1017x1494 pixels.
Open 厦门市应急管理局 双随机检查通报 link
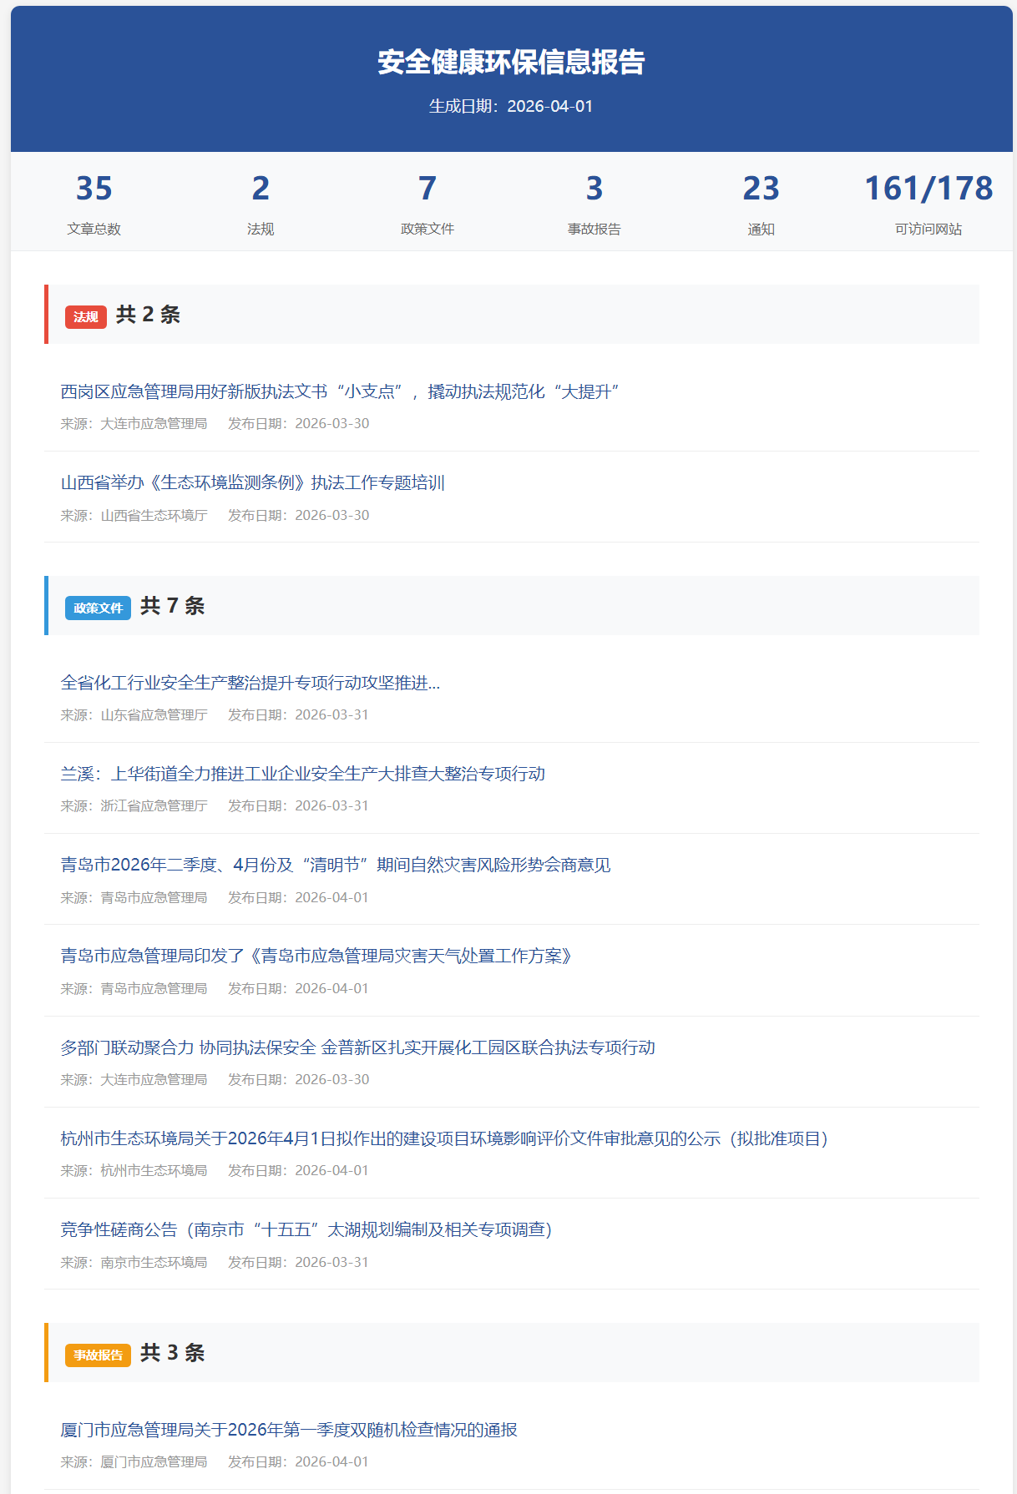coord(289,1430)
